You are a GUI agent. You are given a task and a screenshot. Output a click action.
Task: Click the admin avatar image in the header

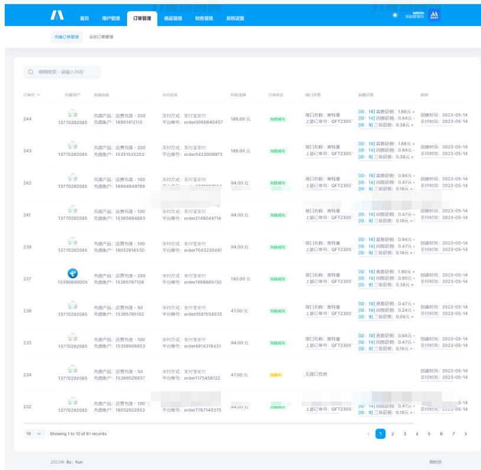coord(434,15)
